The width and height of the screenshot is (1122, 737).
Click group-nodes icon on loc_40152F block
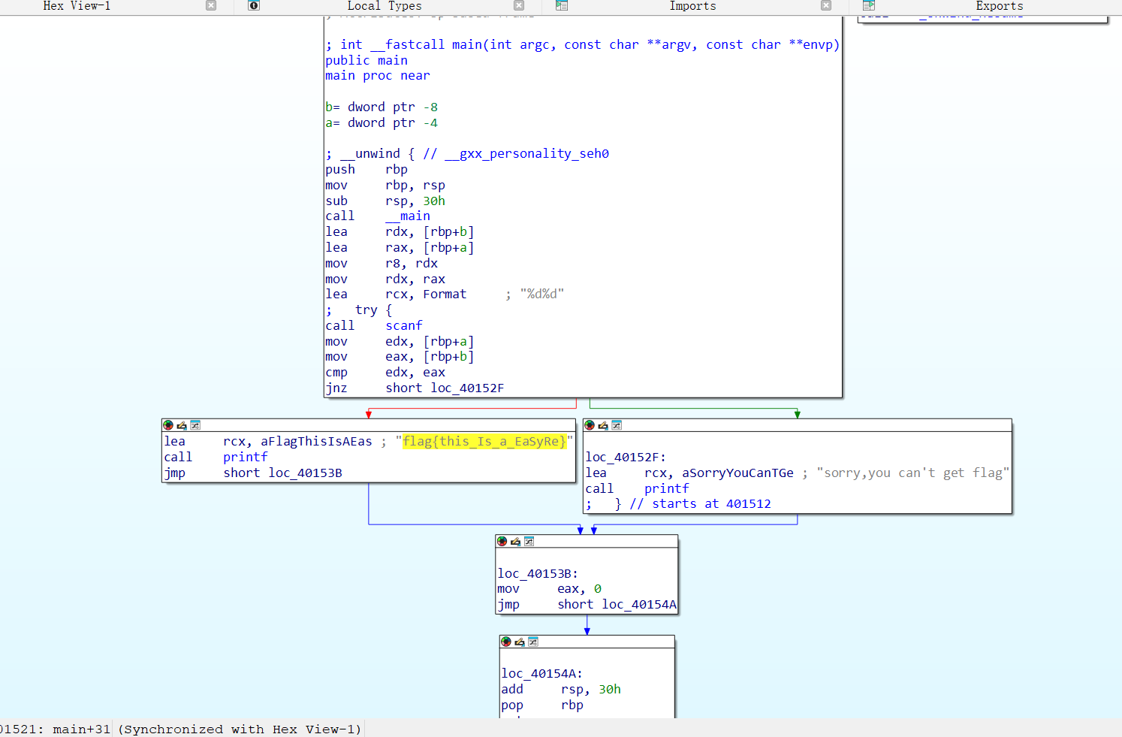(x=617, y=425)
